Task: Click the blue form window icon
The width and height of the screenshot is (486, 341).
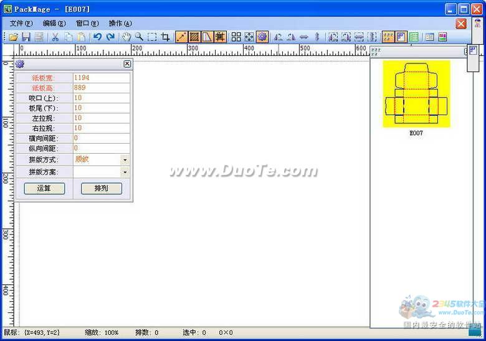Action: click(x=429, y=37)
